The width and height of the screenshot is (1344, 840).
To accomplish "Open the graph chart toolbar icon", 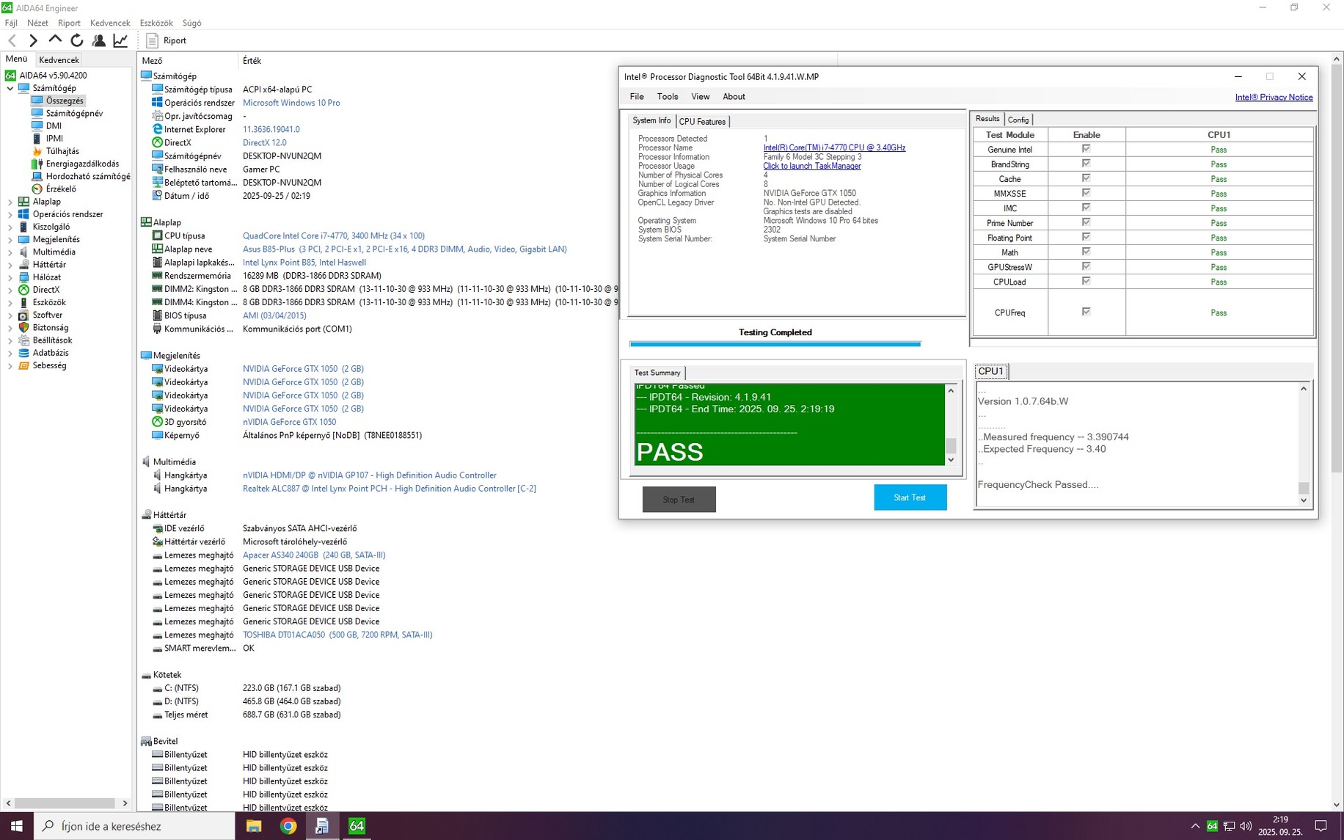I will click(120, 40).
